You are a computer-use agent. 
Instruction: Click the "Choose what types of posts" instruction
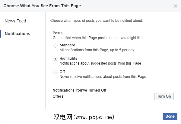(97, 21)
